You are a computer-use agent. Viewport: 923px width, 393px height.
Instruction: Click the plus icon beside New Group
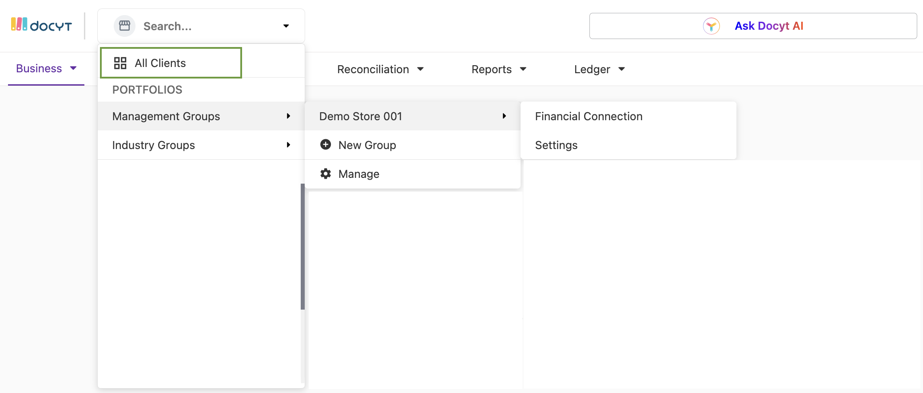(326, 145)
